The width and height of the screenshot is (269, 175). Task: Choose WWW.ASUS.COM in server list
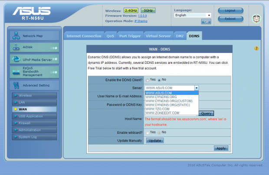pyautogui.click(x=172, y=93)
